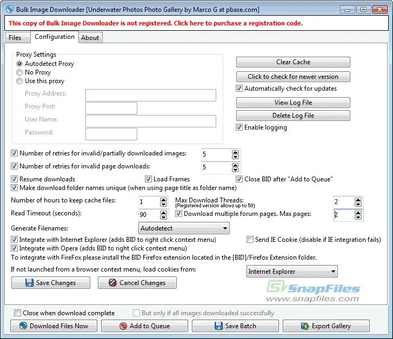This screenshot has width=393, height=339.
Task: Increase page download retries with up arrow
Action: tap(235, 165)
